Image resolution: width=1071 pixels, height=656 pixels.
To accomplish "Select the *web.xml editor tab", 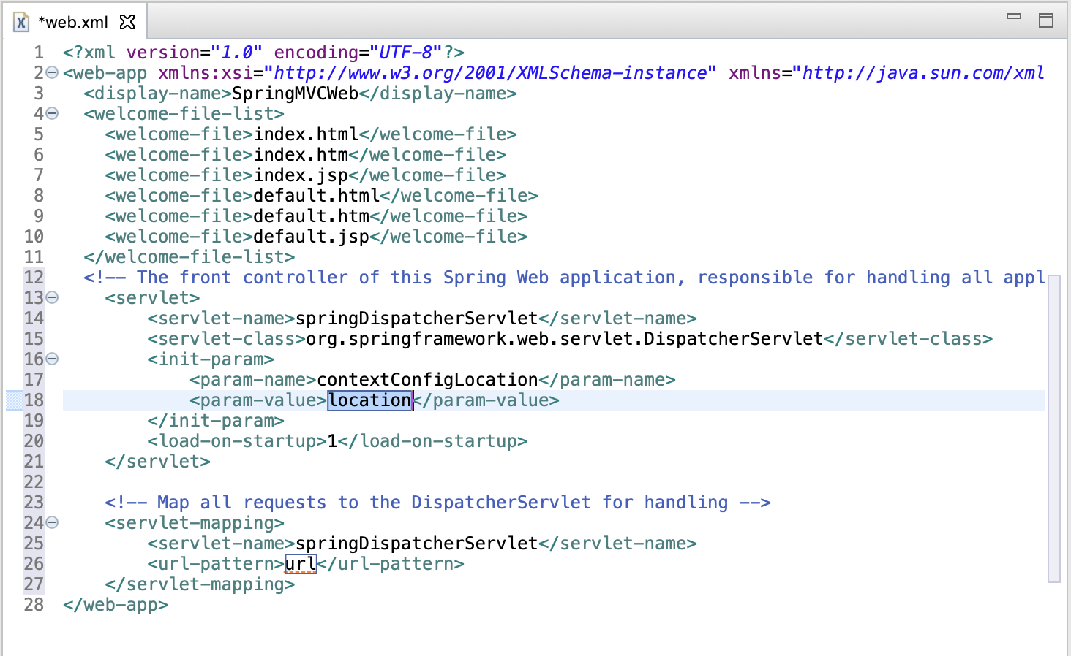I will coord(73,21).
